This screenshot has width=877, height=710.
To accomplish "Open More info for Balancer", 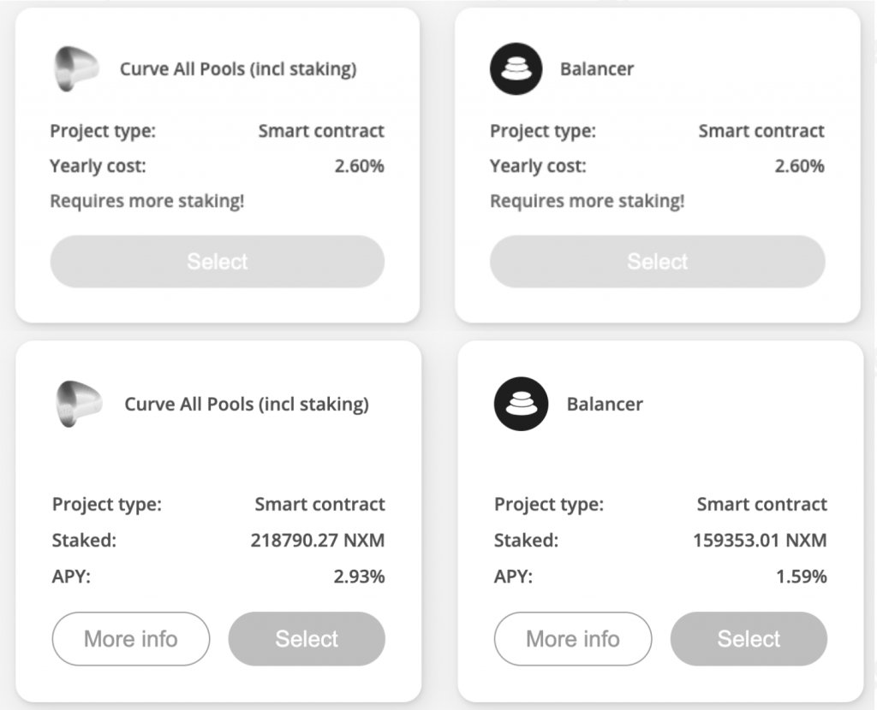I will point(573,639).
